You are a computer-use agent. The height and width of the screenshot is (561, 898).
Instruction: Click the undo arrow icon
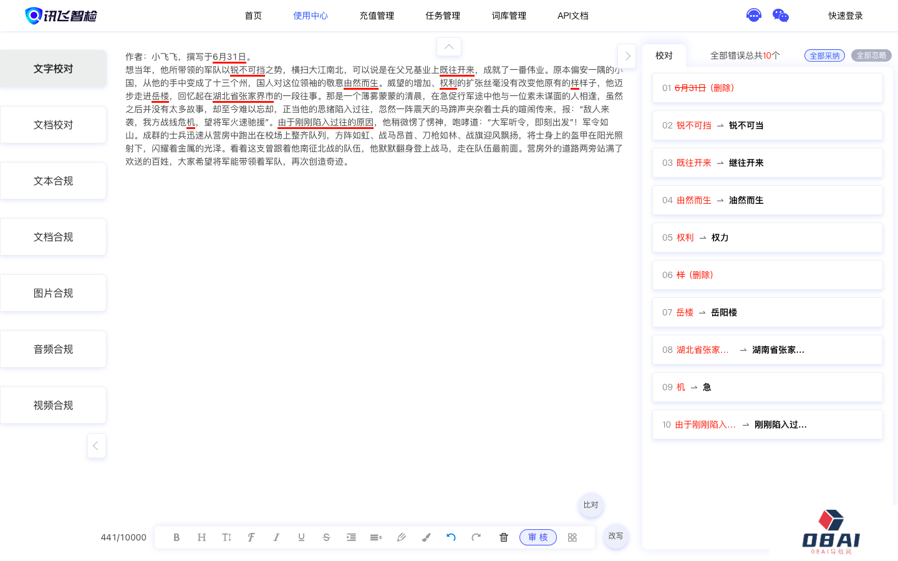[x=451, y=537]
